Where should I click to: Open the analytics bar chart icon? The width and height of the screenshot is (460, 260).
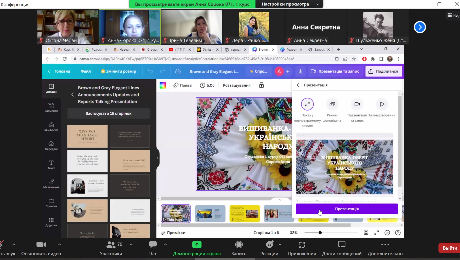point(300,71)
